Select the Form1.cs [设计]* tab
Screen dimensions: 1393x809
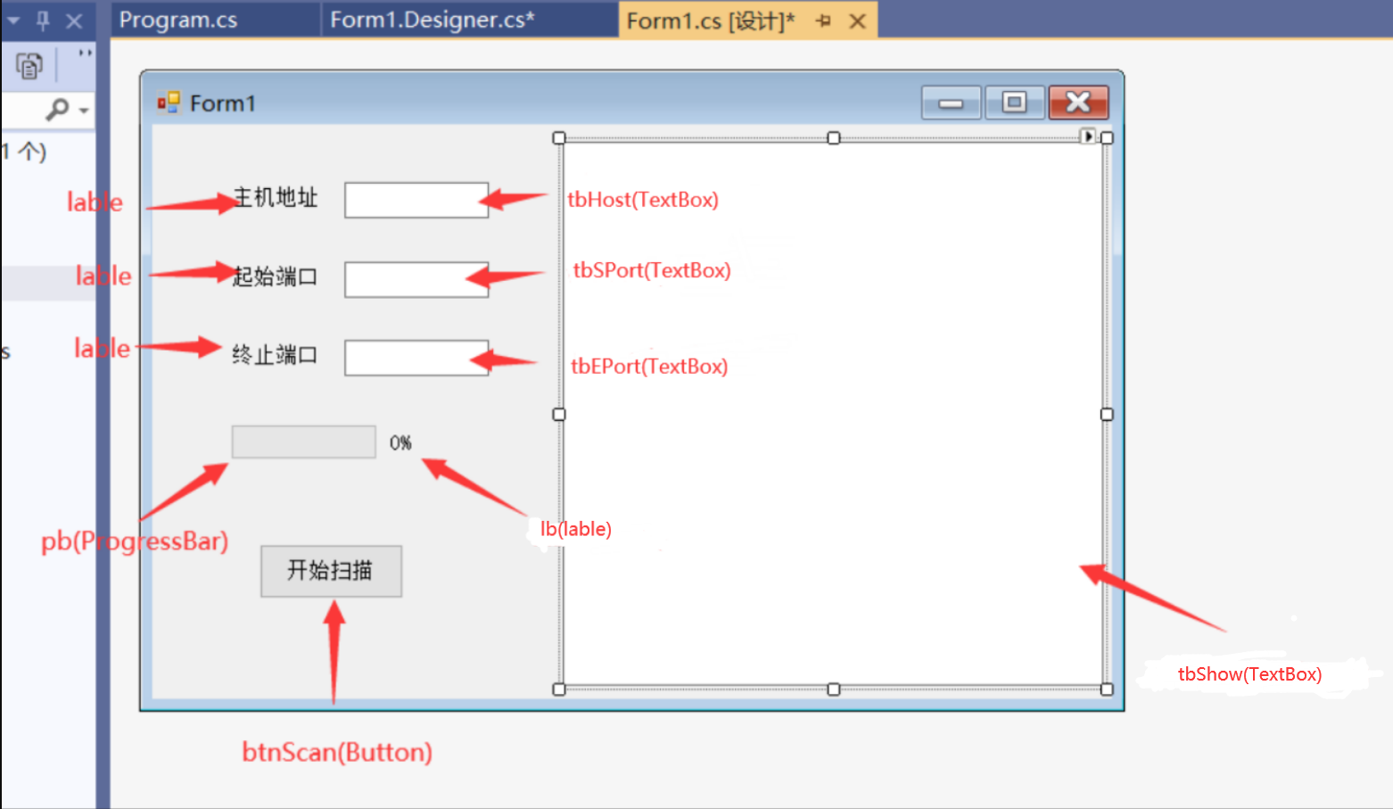coord(710,21)
